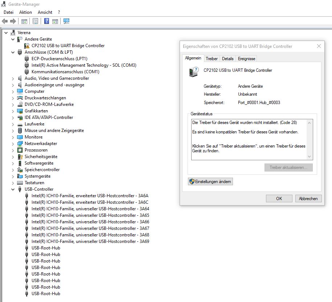Image resolution: width=332 pixels, height=302 pixels.
Task: Select the CP2102 USB to UART Bridge Controller device
Action: point(68,46)
